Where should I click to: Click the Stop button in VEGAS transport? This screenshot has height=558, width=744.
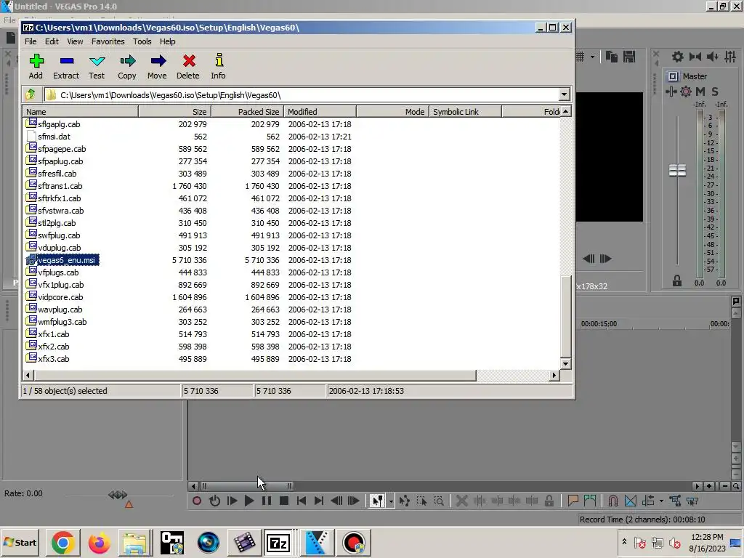284,501
